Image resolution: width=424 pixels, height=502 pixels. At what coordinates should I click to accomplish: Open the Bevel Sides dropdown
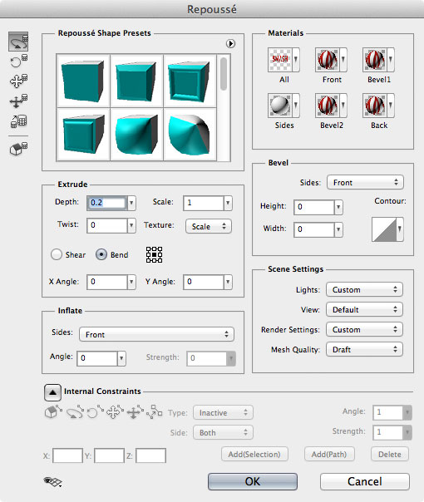pos(365,183)
